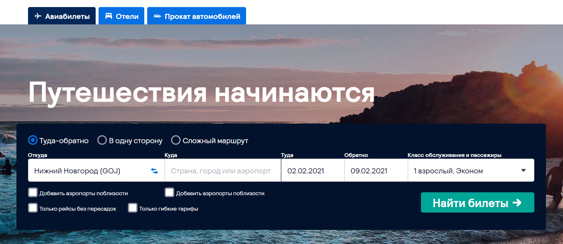Edit the Откуда field Нижний Новгород (GOJ)
563x244 pixels.
(96, 170)
